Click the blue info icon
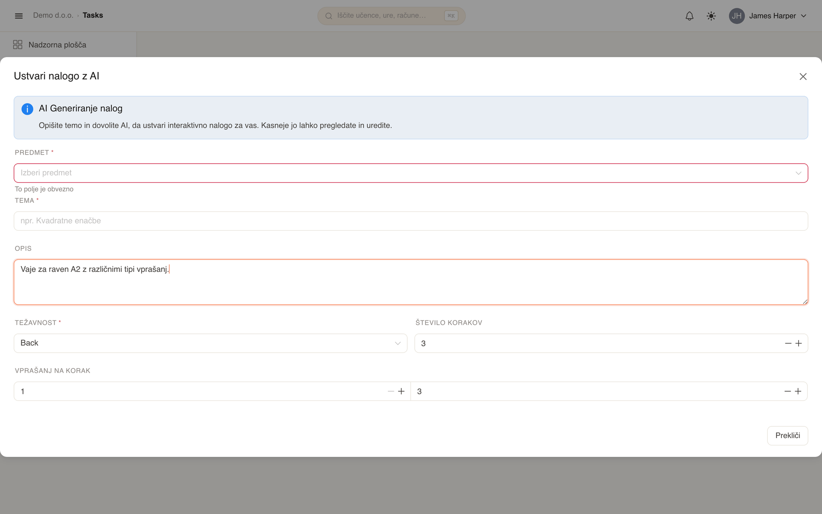822x514 pixels. (x=27, y=109)
